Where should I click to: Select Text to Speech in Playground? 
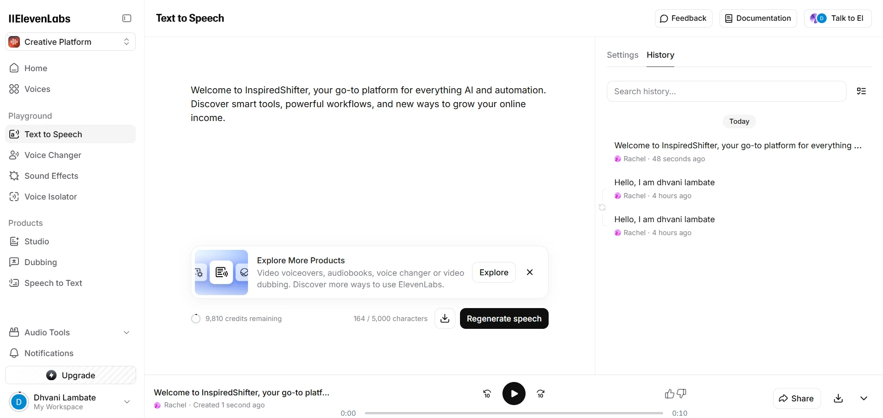(70, 134)
